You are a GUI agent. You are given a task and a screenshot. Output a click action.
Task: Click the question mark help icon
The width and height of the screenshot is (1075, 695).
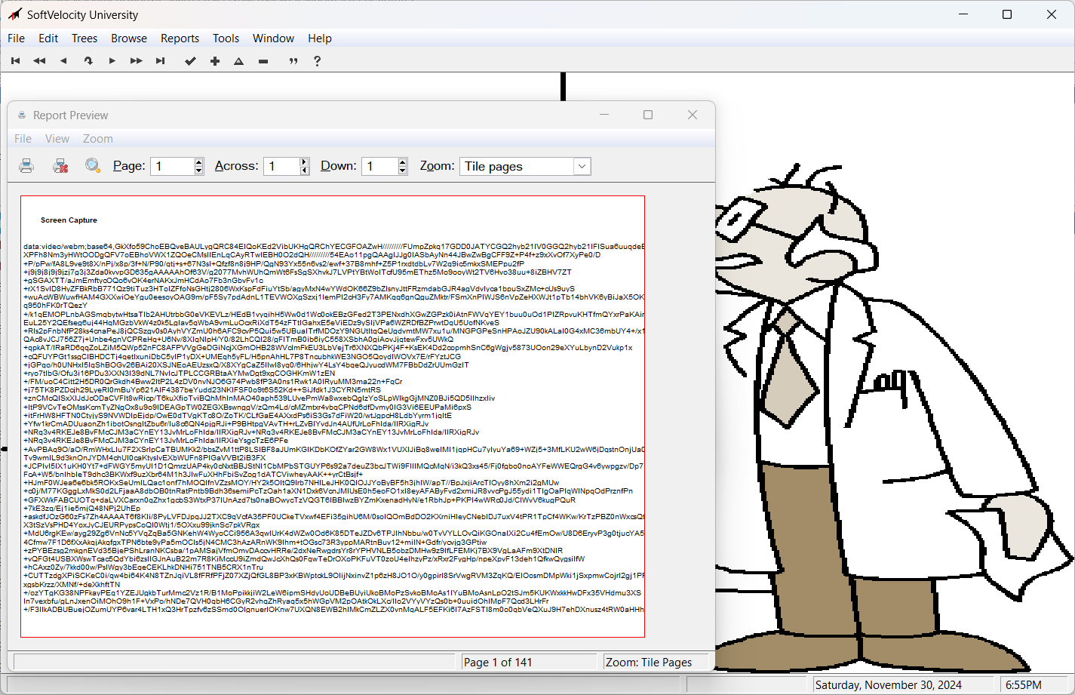pyautogui.click(x=317, y=61)
